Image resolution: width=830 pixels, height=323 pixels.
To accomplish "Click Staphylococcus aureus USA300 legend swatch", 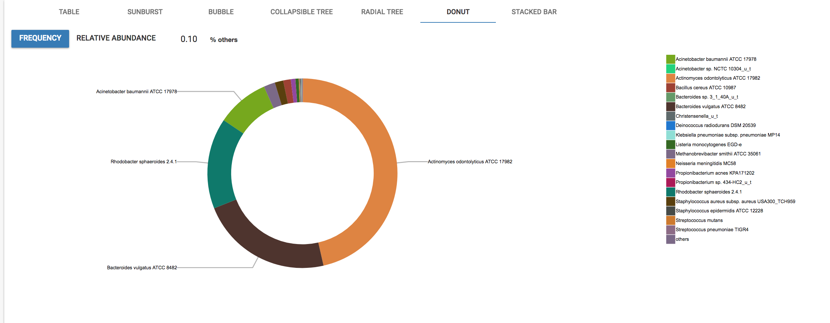I will tap(671, 201).
